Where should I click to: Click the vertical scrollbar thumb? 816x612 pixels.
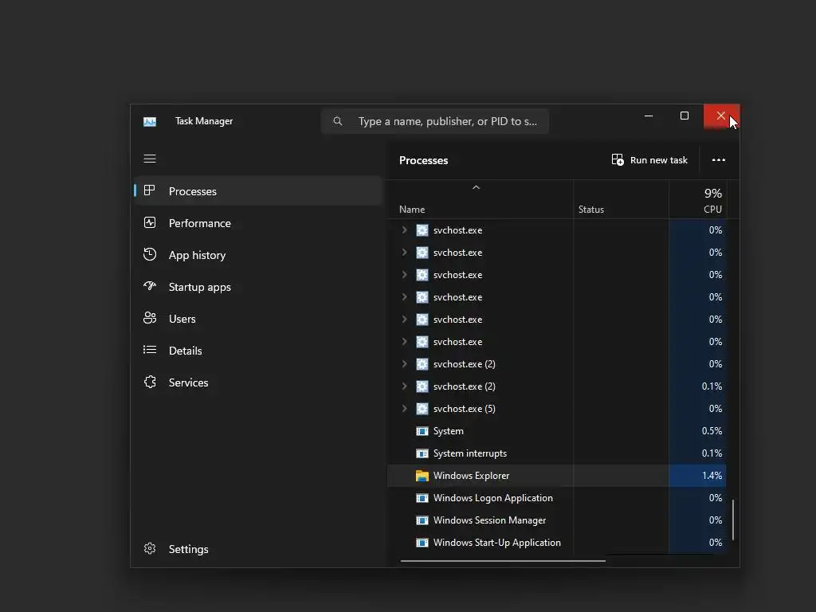coord(733,520)
